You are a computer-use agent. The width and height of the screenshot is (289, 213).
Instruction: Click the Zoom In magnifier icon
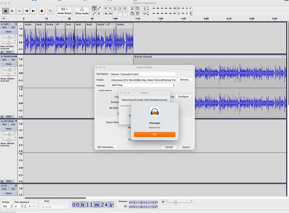tap(106, 8)
